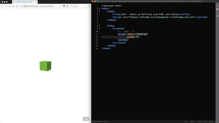Go forward in the browser
This screenshot has height=123, width=219.
pos(6,6)
